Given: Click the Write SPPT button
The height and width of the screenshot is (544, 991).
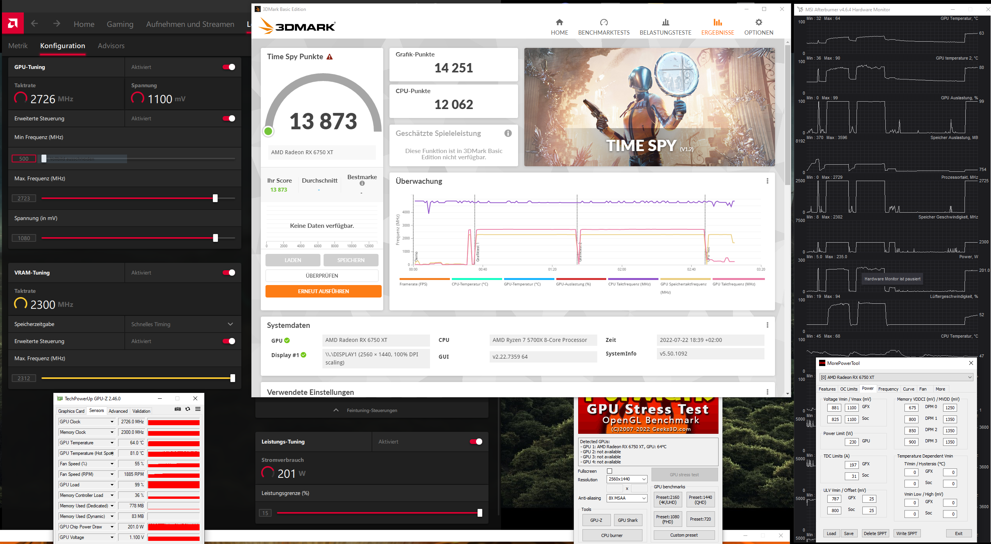Looking at the screenshot, I should [906, 533].
